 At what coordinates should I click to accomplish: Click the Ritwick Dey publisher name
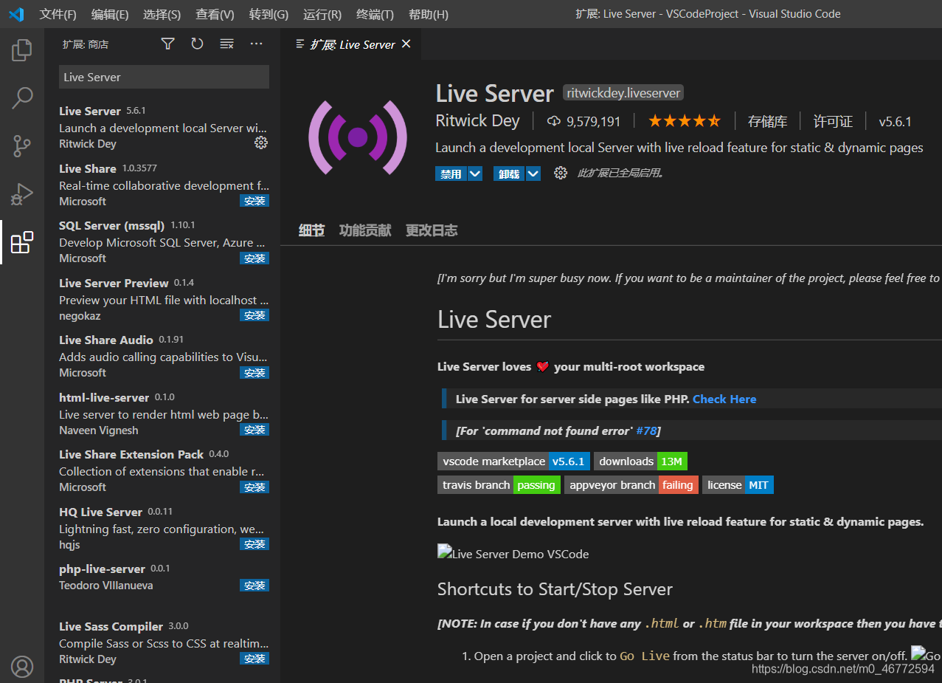click(x=477, y=121)
